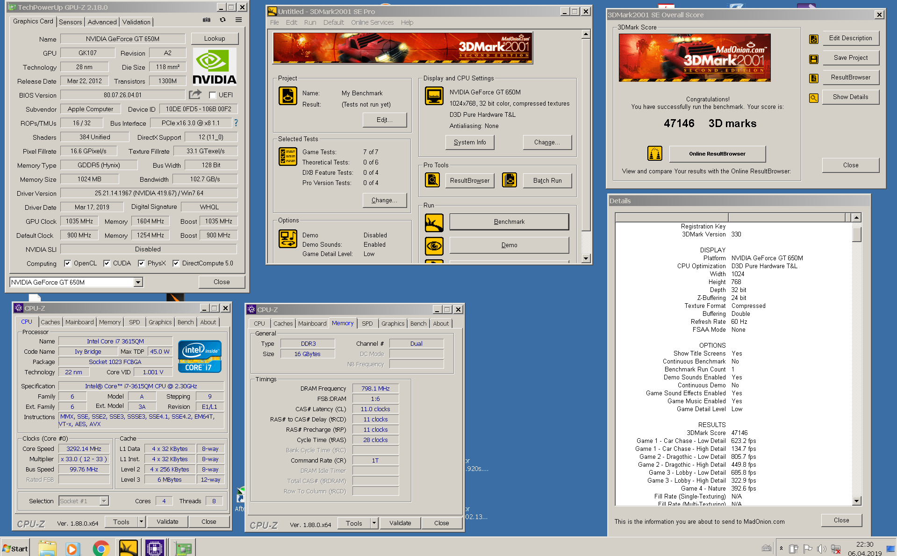Click the Driver Version field in GPU-Z

click(149, 193)
